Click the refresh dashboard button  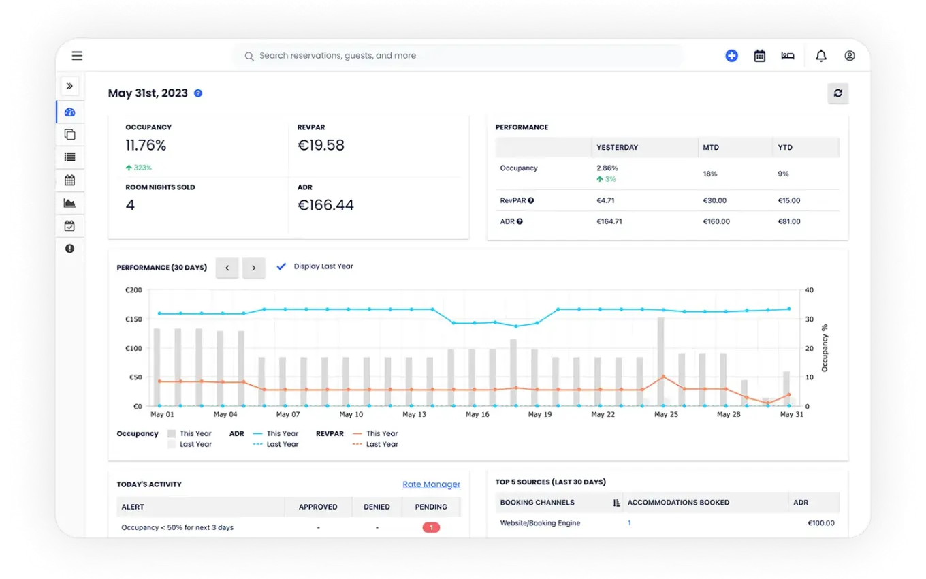point(837,93)
